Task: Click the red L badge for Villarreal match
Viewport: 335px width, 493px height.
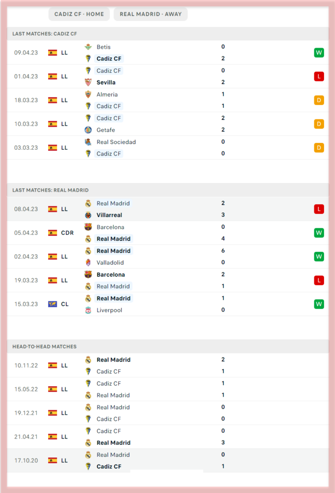Action: tap(319, 209)
